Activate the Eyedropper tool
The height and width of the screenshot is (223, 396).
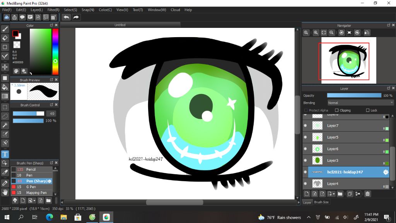[5, 182]
